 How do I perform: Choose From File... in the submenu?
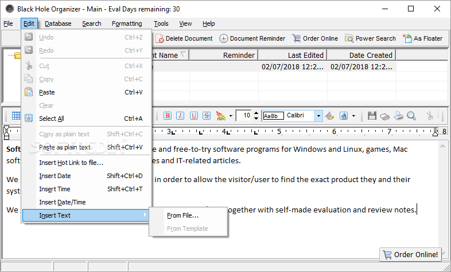[188, 215]
